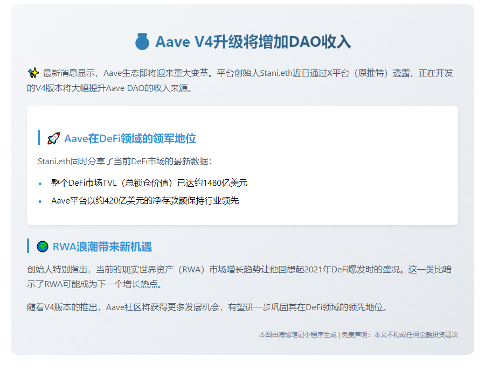This screenshot has height=372, width=485.
Task: Click the bullet Aave平台以约420亿美元的净存款额
Action: pyautogui.click(x=145, y=201)
